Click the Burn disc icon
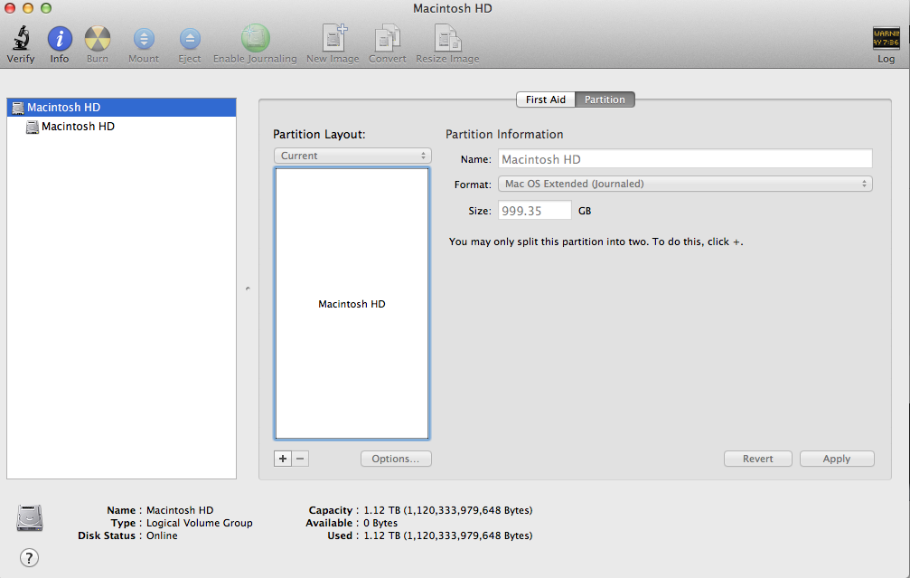Viewport: 910px width, 578px height. pos(98,39)
